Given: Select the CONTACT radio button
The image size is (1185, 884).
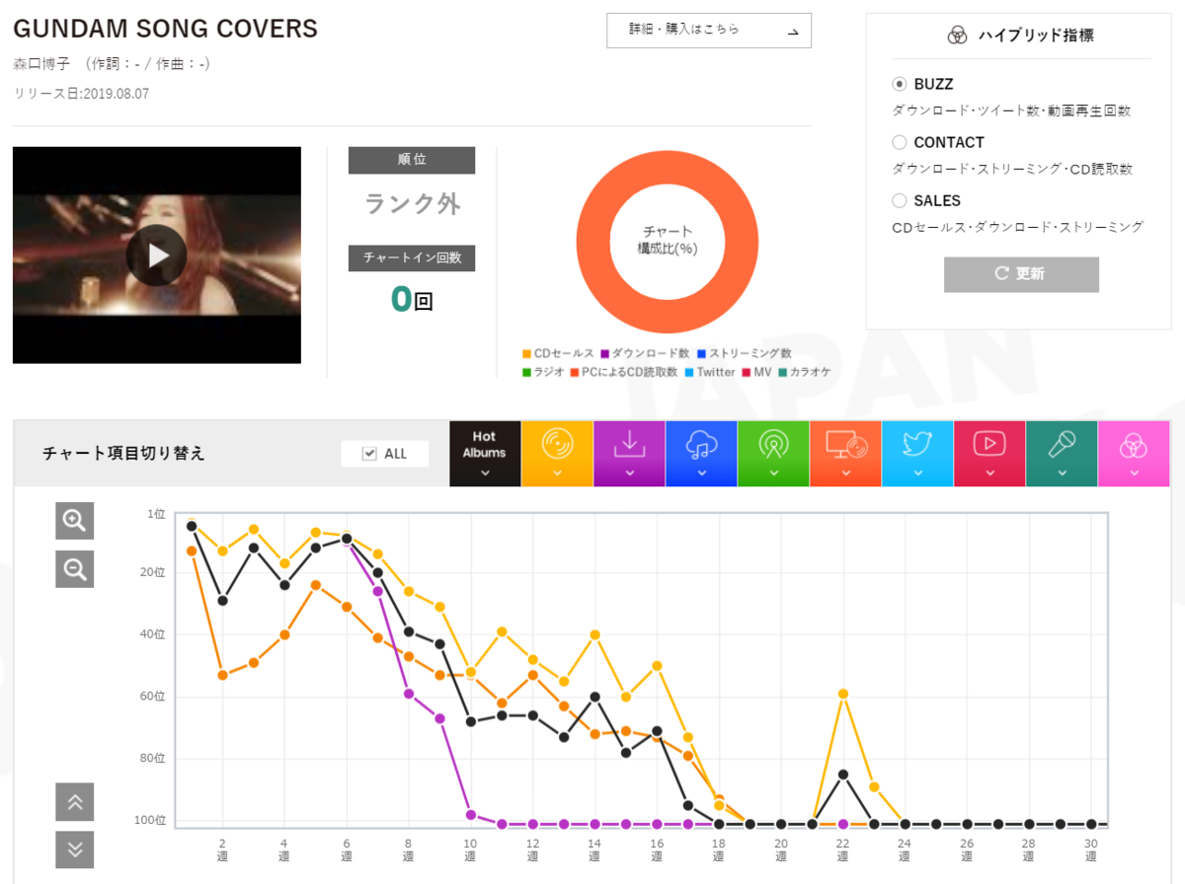Looking at the screenshot, I should click(x=899, y=142).
